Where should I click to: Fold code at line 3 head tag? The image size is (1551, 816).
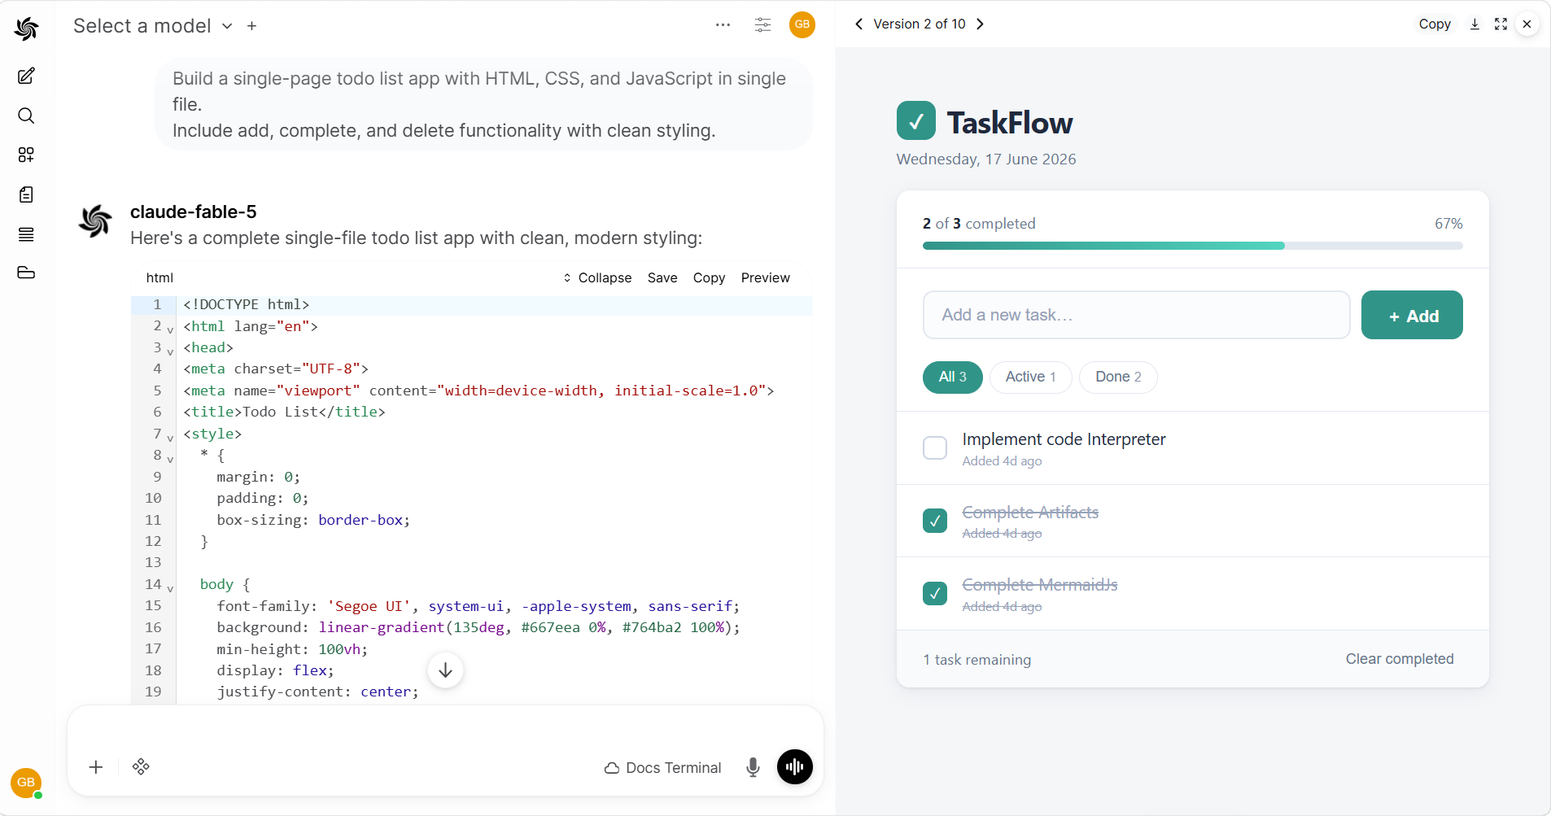pos(170,351)
